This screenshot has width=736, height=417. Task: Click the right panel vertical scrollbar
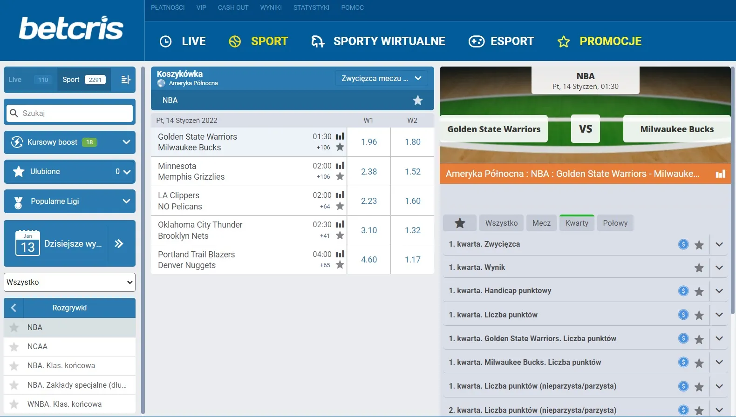(732, 186)
